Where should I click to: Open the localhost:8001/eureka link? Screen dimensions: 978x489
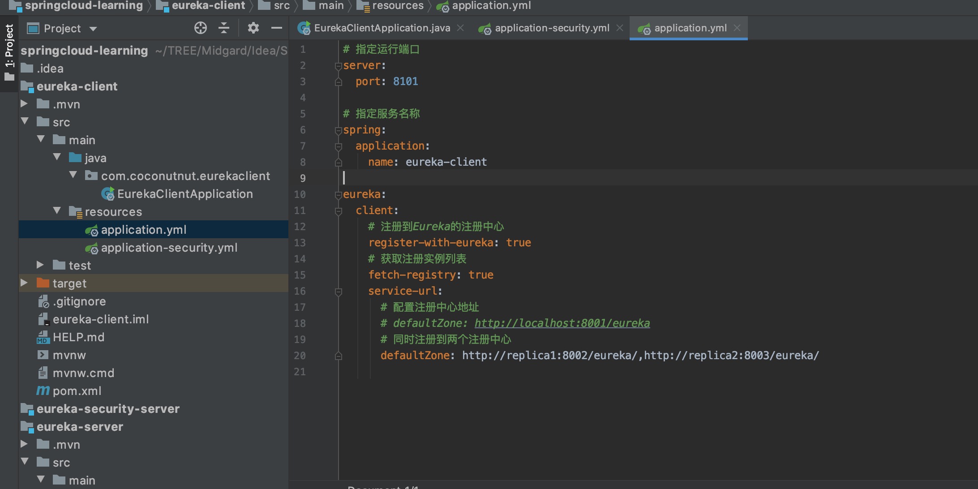[562, 323]
